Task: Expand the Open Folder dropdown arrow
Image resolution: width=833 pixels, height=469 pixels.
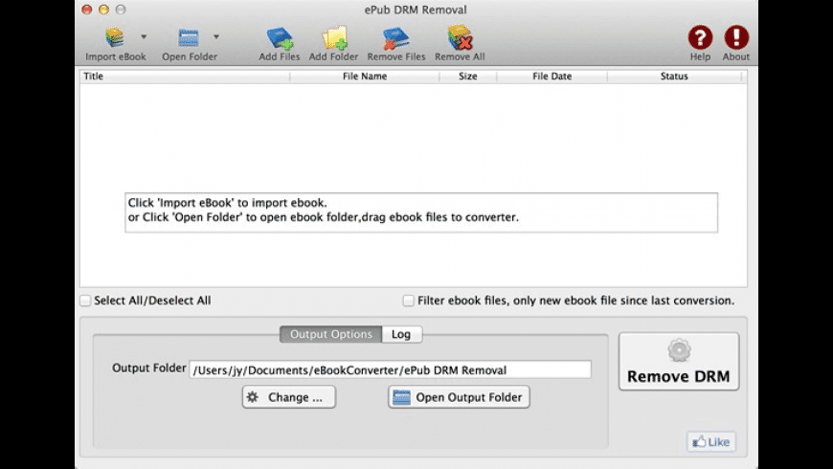Action: (x=216, y=37)
